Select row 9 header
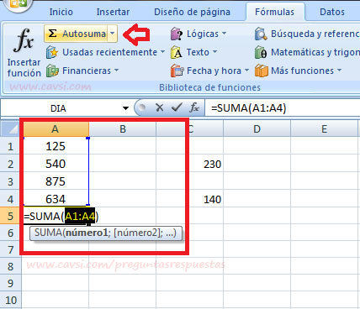This screenshot has height=309, width=360. 11,283
